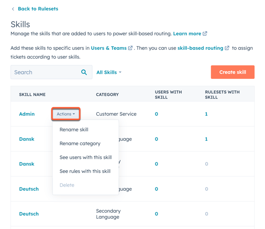Screen dimensions: 265x229
Task: Open the Users & Teams link
Action: (109, 48)
